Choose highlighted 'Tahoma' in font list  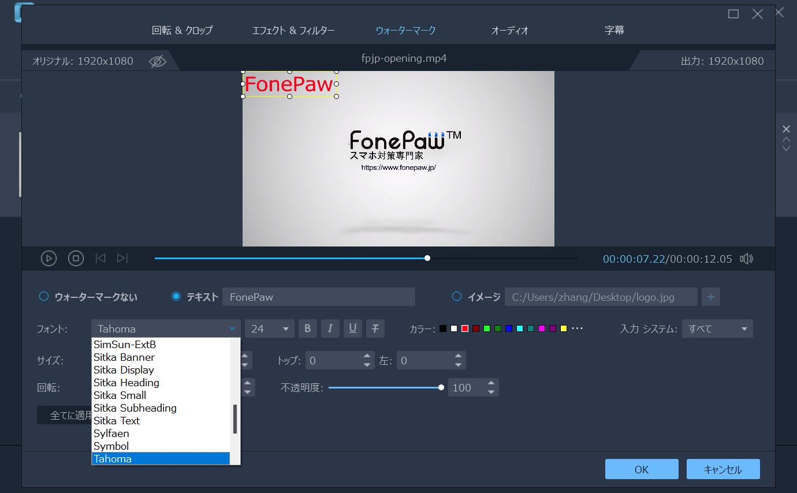pyautogui.click(x=161, y=459)
